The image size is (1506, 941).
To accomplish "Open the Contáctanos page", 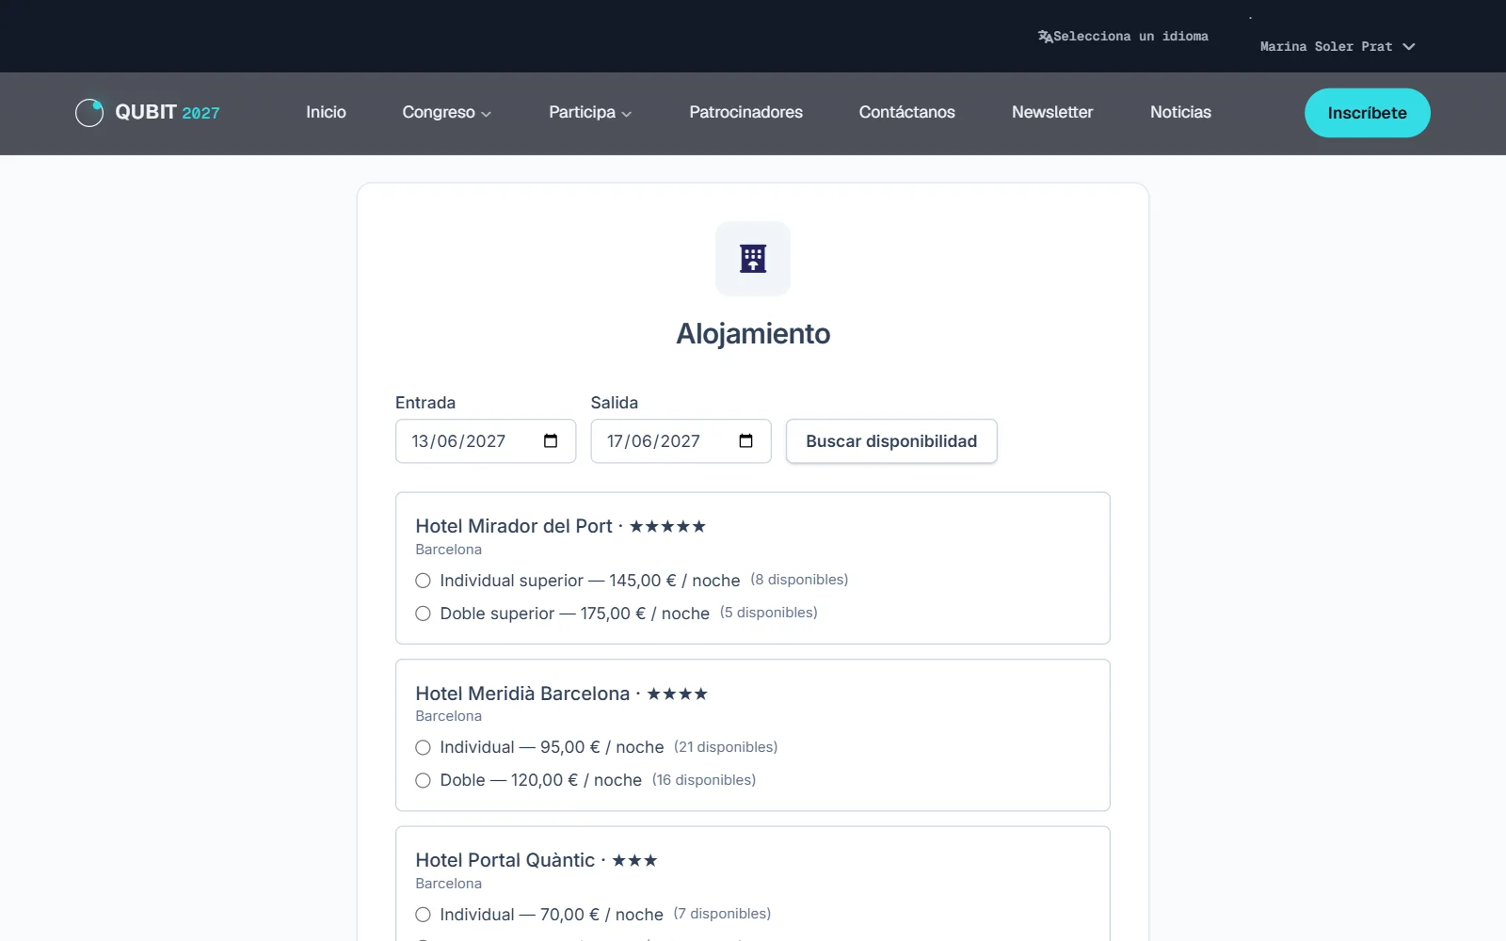I will click(906, 112).
